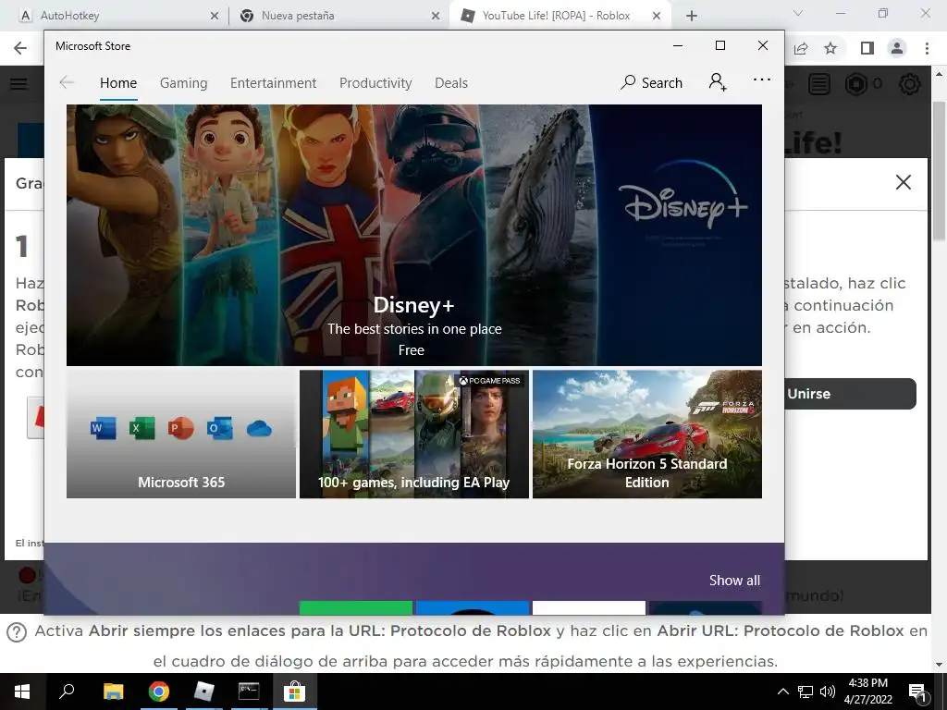
Task: Open File Explorer from the taskbar
Action: tap(113, 692)
